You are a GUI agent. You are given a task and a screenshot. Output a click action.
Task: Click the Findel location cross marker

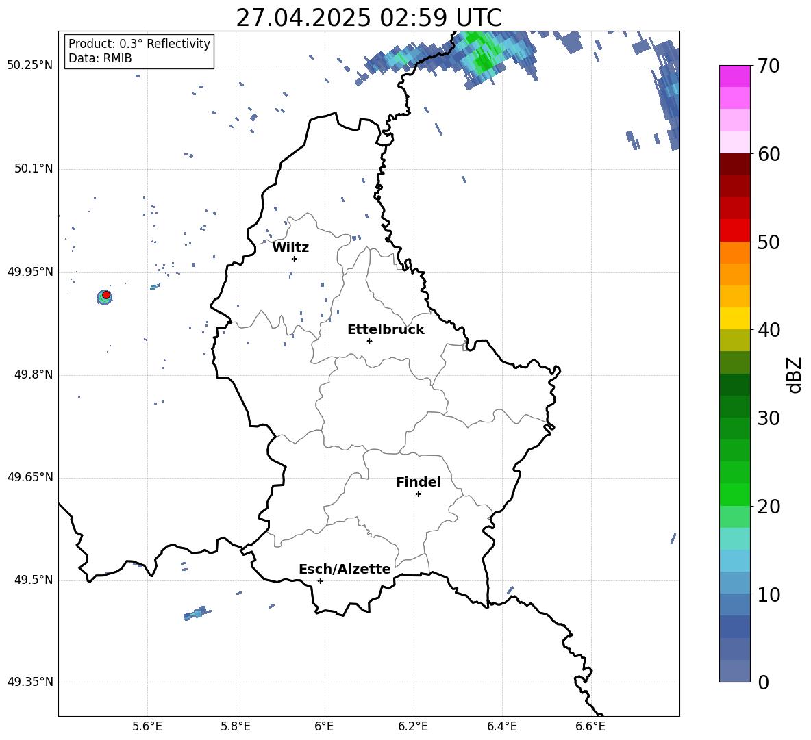pos(419,494)
